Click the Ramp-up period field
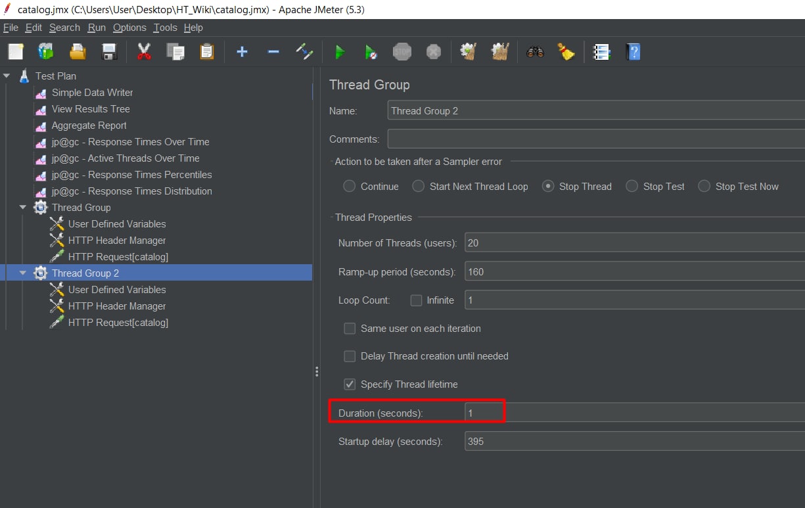This screenshot has height=508, width=805. (x=635, y=272)
